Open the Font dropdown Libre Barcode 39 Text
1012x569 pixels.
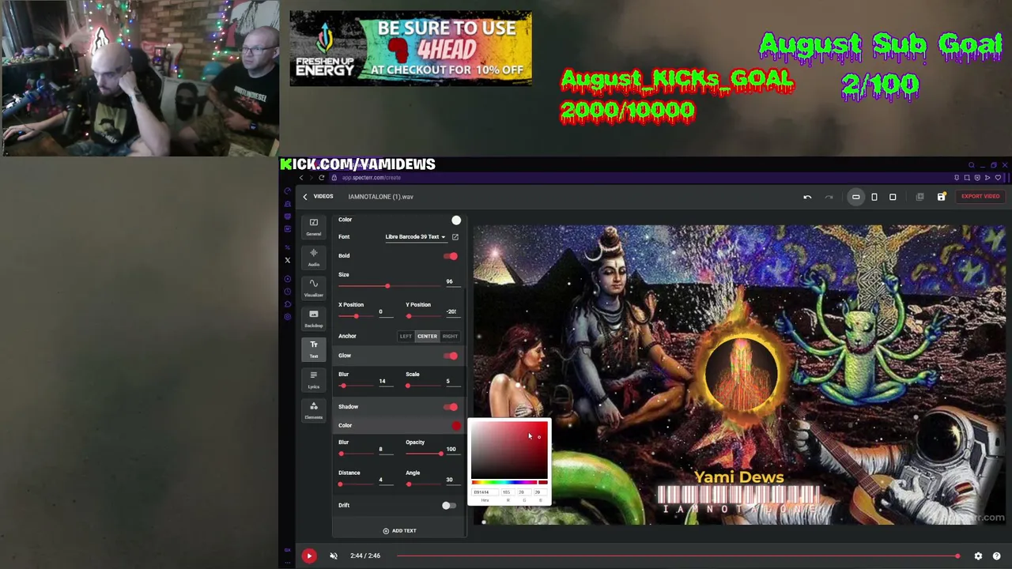coord(415,237)
